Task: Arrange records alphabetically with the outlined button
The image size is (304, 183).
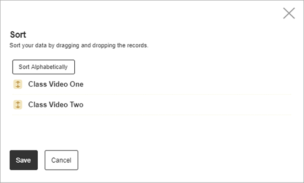Action: coord(43,67)
